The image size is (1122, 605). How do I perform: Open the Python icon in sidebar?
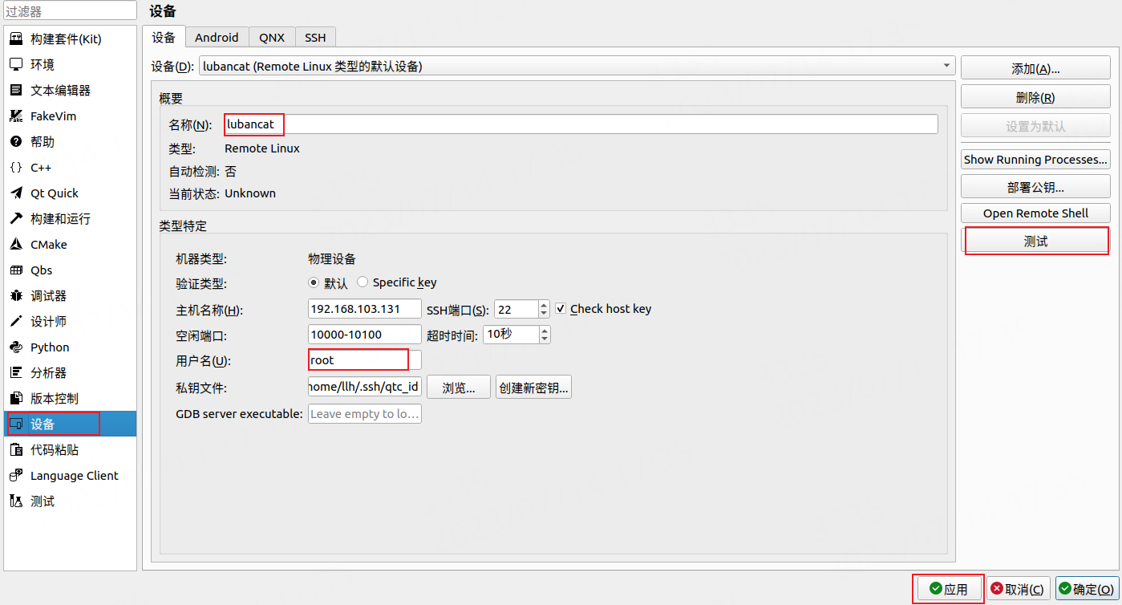coord(15,347)
